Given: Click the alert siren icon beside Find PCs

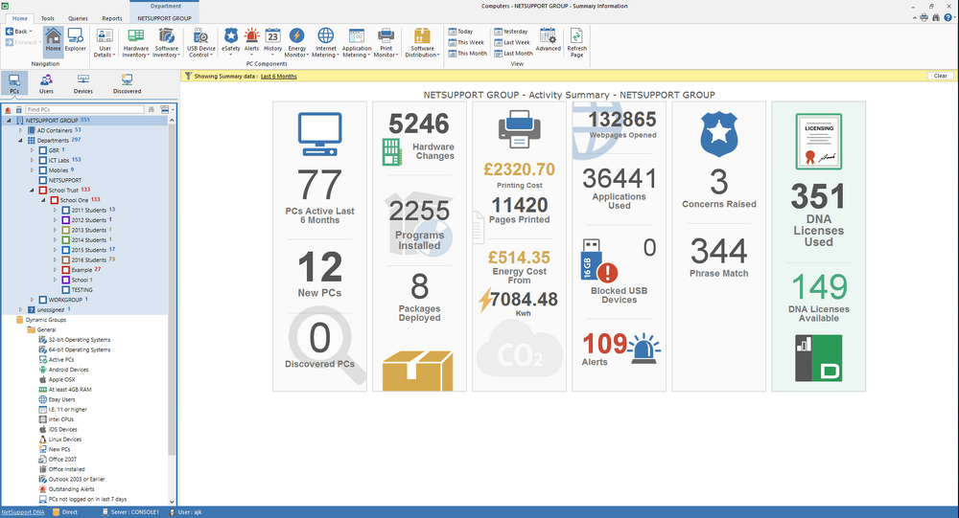Looking at the screenshot, I should pyautogui.click(x=8, y=110).
